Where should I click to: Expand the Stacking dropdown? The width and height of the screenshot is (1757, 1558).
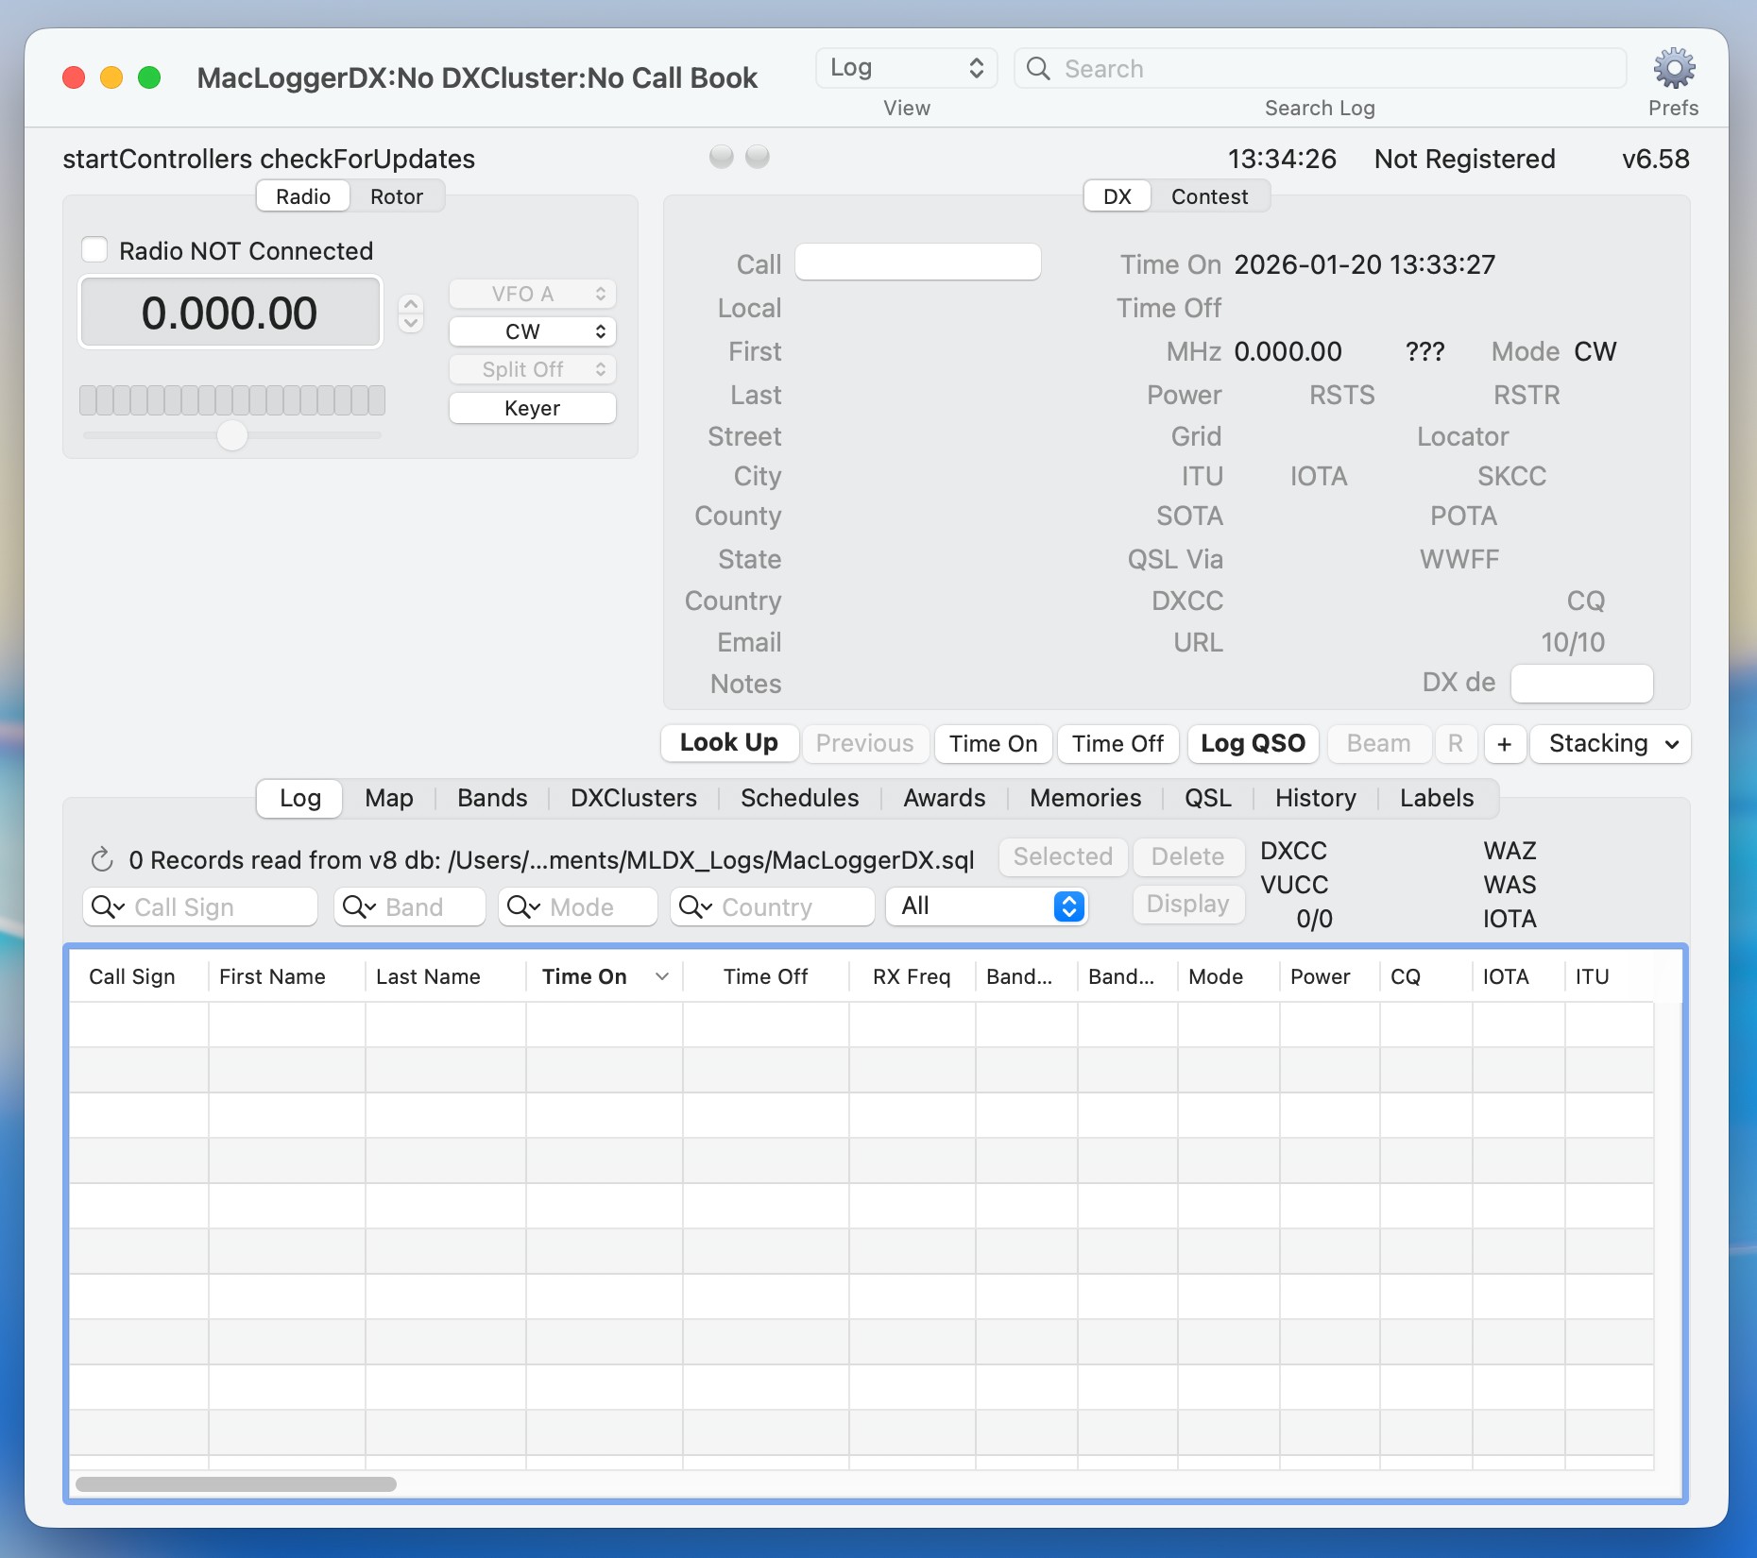coord(1611,744)
